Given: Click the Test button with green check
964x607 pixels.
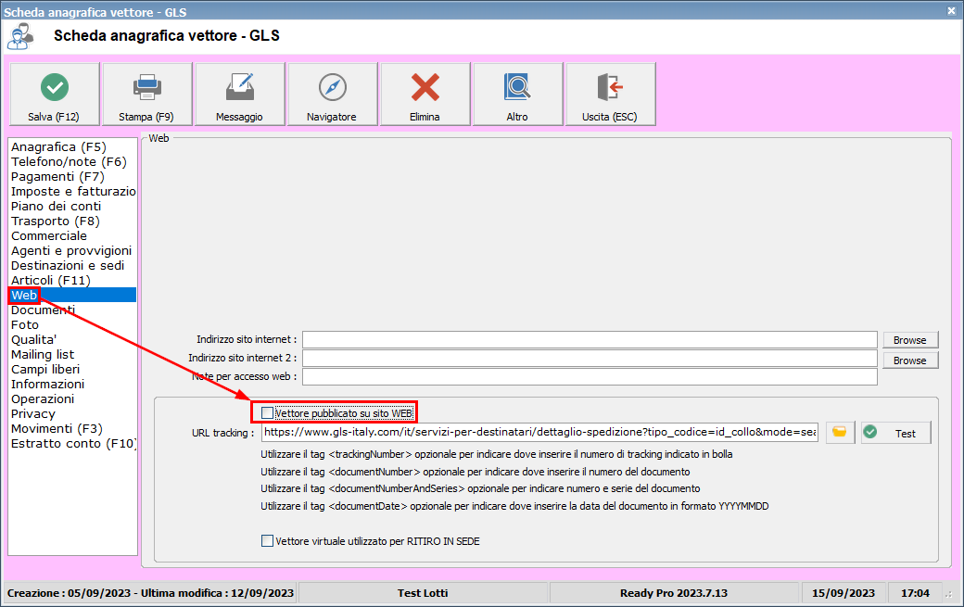Looking at the screenshot, I should (x=895, y=433).
